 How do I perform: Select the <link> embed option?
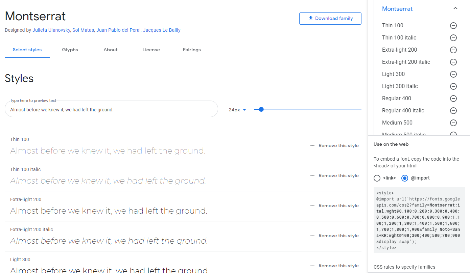coord(377,178)
